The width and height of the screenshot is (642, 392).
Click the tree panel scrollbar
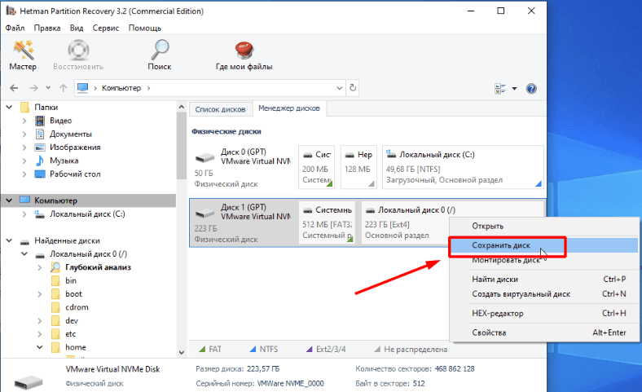[182, 145]
